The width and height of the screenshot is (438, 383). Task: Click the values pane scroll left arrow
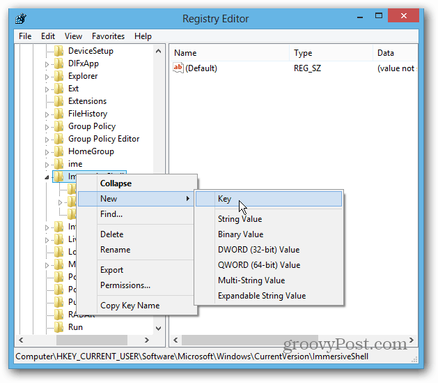[x=175, y=340]
